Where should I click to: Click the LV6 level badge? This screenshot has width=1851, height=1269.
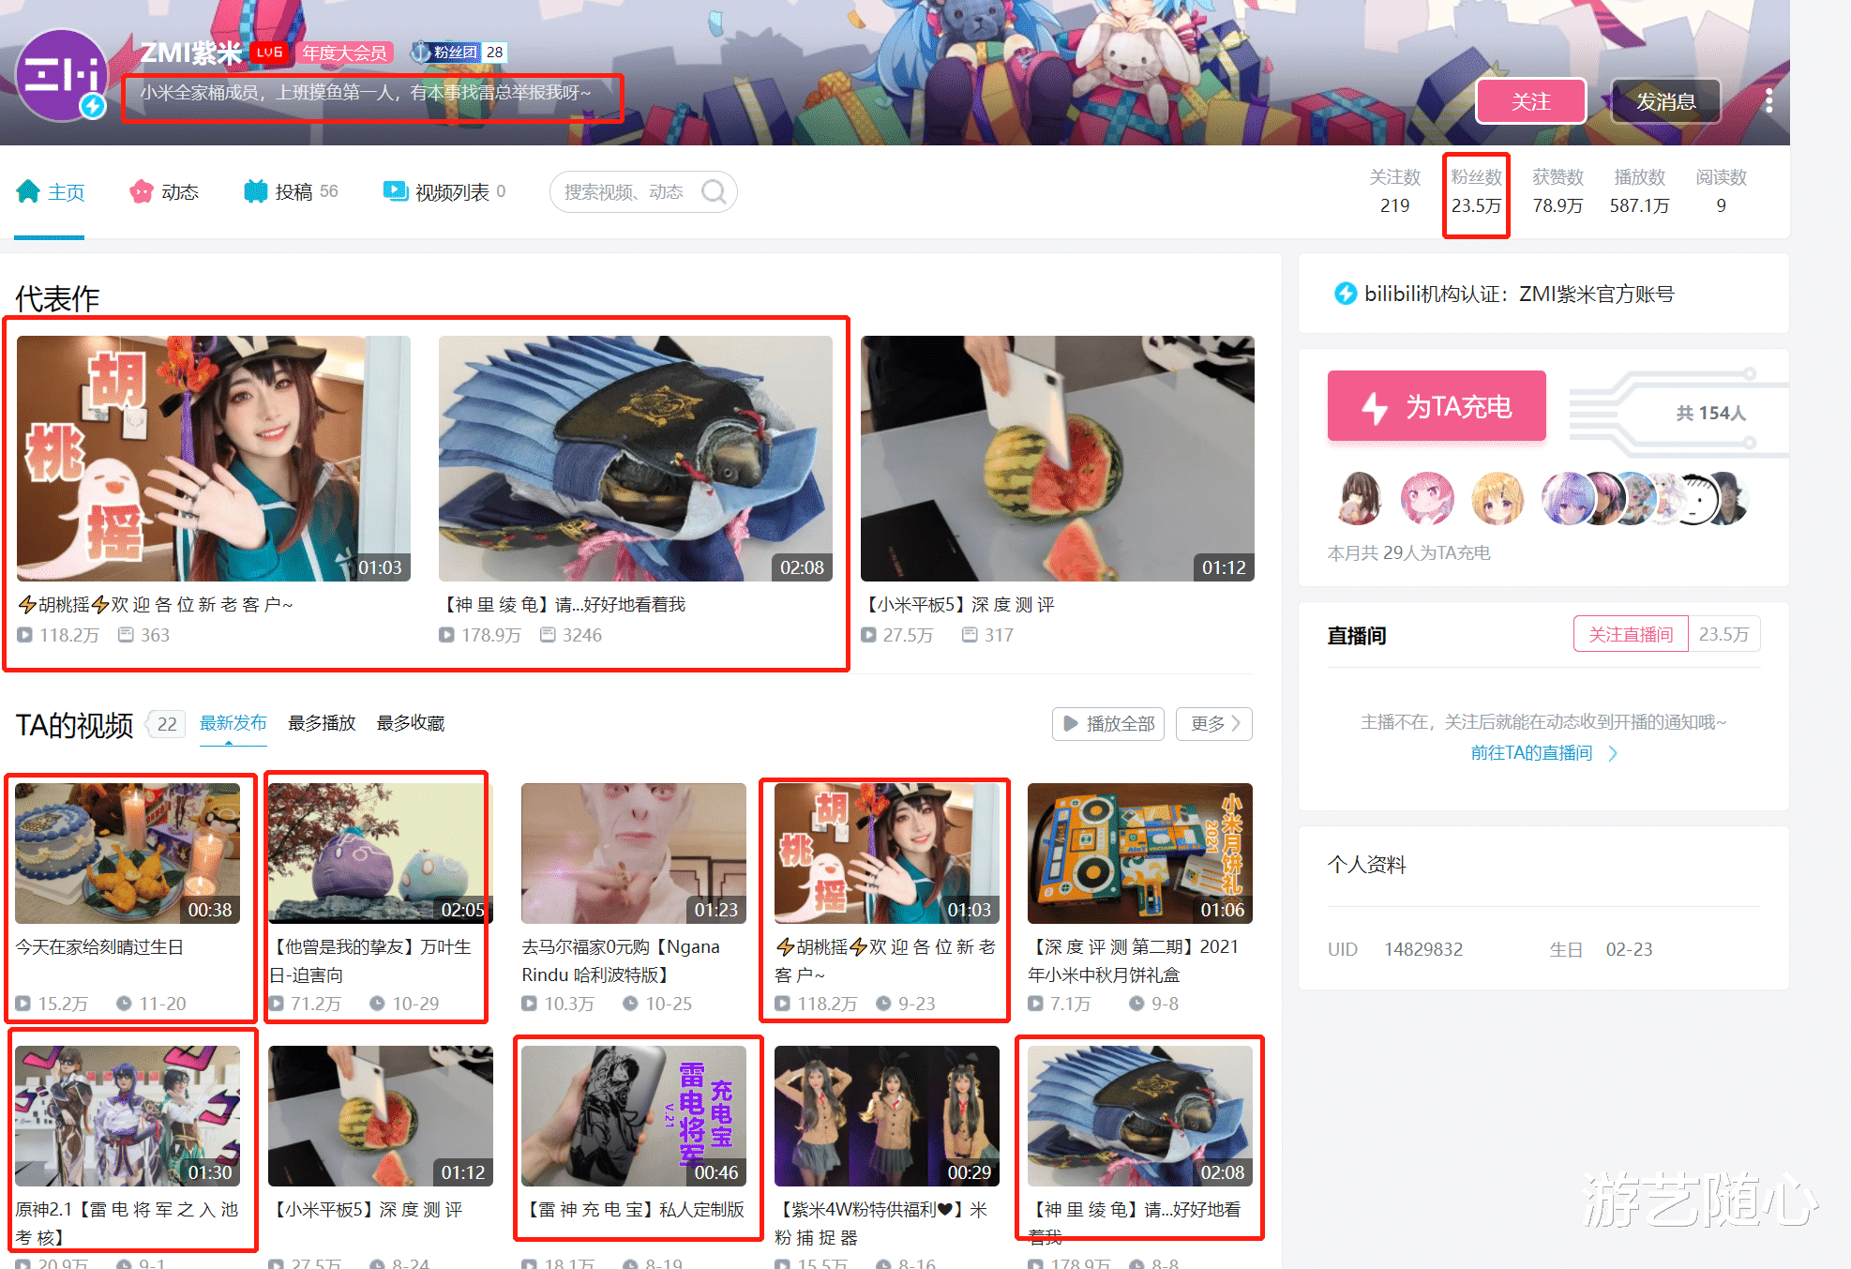(269, 53)
